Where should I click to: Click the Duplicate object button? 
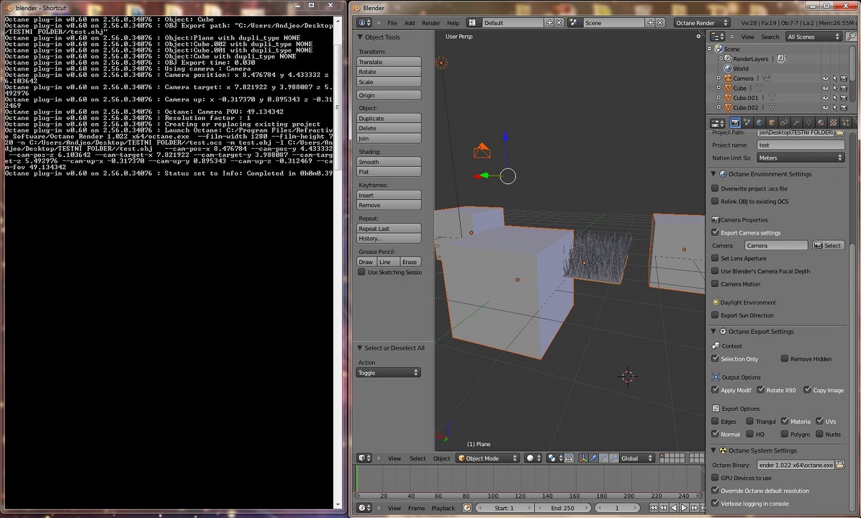[x=389, y=118]
